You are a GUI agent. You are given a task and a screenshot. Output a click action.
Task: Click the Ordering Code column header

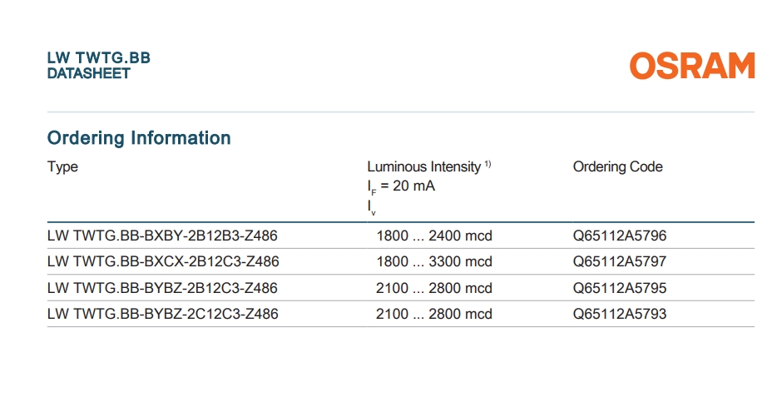pos(617,166)
